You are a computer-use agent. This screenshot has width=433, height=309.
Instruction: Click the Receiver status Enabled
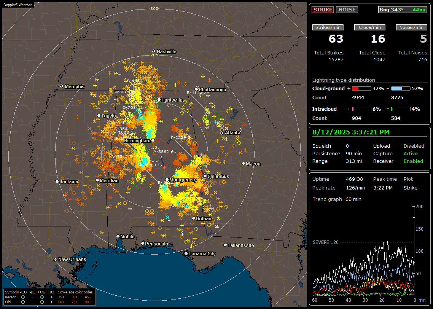click(413, 161)
